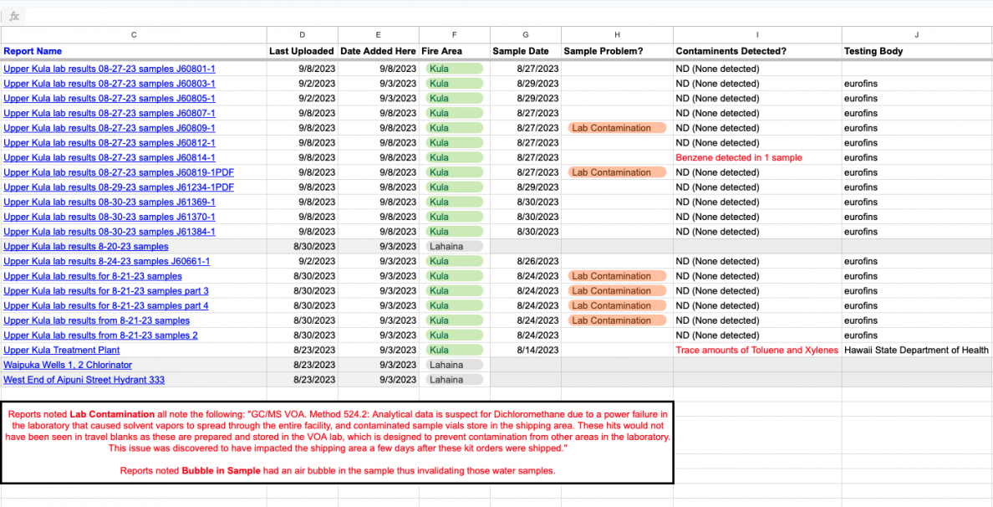Select the Hawaii State Department of Health cell
Image resolution: width=993 pixels, height=507 pixels.
pyautogui.click(x=916, y=350)
